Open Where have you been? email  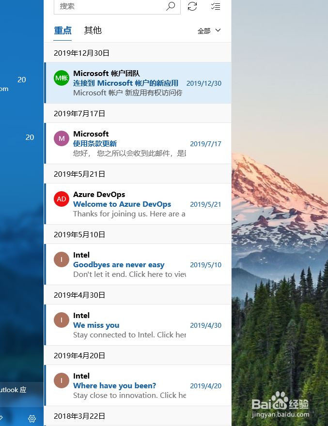point(138,385)
